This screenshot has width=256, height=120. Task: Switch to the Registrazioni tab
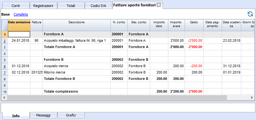tap(43, 6)
